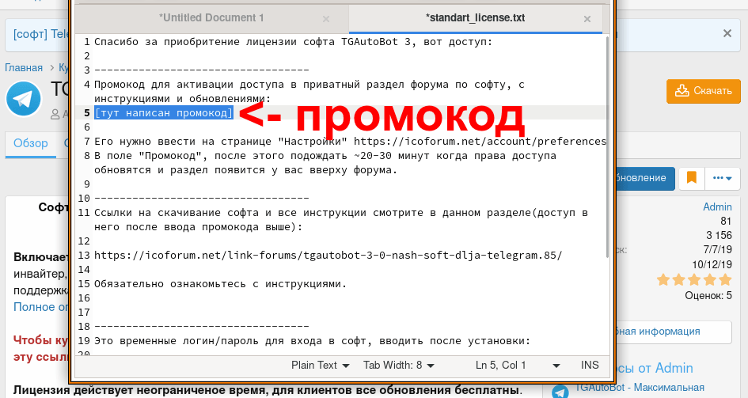
Task: Open the TGAutoBot - Максимальная link
Action: [x=640, y=388]
